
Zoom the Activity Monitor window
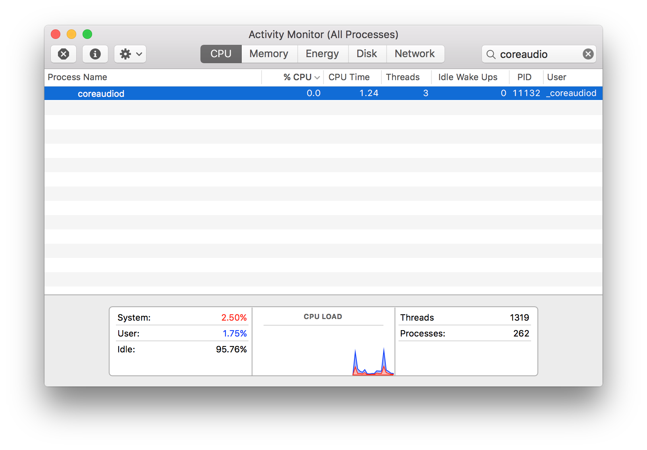point(87,34)
